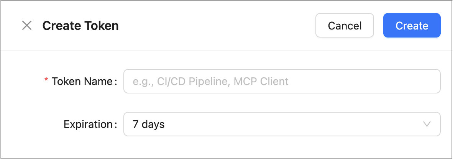This screenshot has height=167, width=453.
Task: Click the "Expiration" field label
Action: [x=88, y=124]
